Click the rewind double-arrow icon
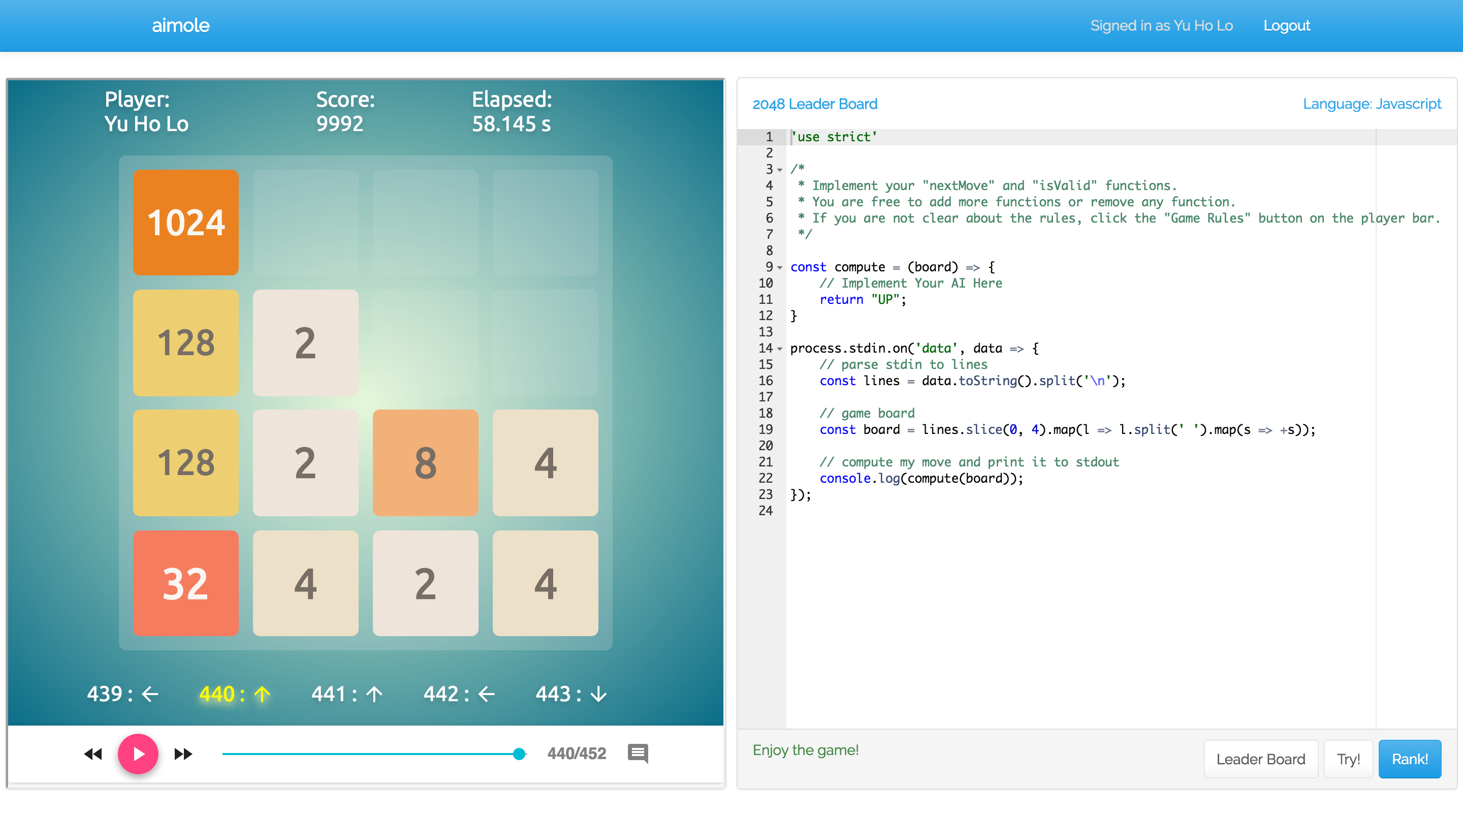This screenshot has height=815, width=1463. tap(93, 754)
